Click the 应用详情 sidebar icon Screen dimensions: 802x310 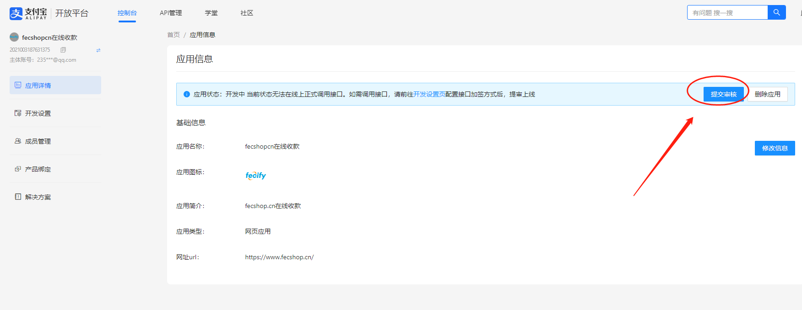(x=18, y=85)
